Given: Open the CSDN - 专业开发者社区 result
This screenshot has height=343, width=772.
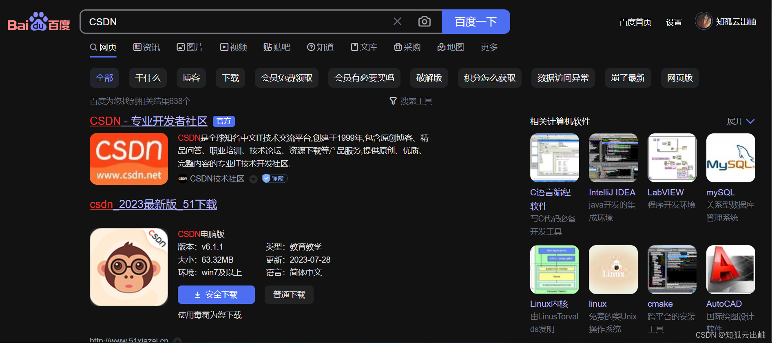Looking at the screenshot, I should point(148,121).
